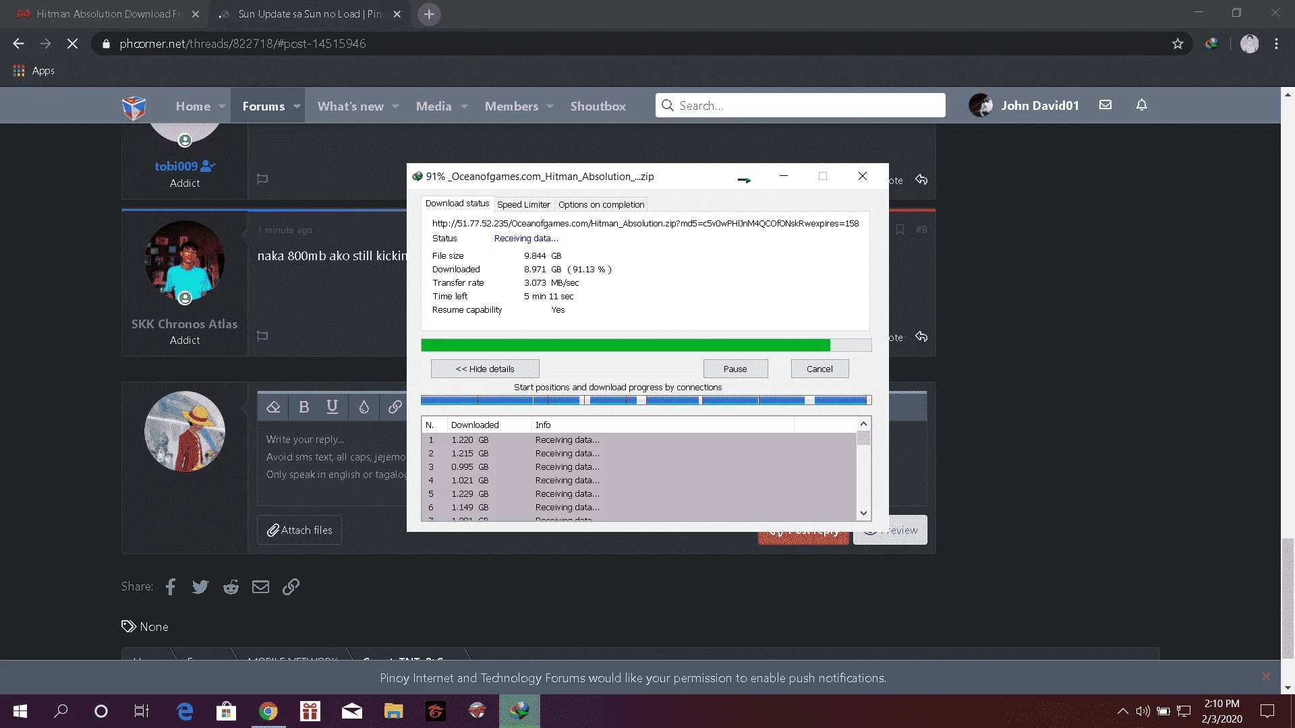Expand the Forums menu dropdown arrow
The height and width of the screenshot is (728, 1295).
297,107
